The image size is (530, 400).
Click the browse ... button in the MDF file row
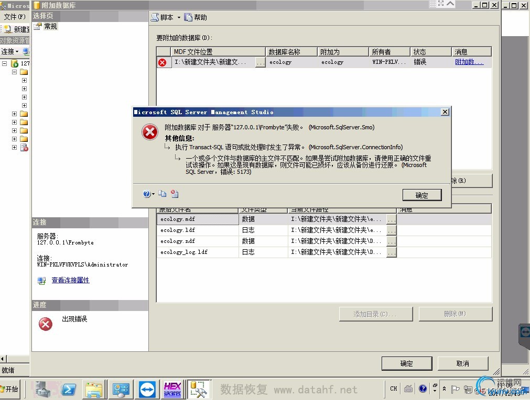260,62
